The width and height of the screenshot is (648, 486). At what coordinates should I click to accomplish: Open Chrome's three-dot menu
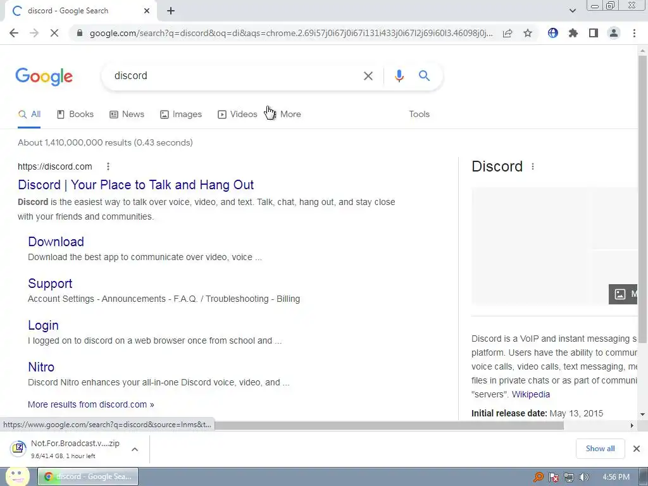[634, 33]
